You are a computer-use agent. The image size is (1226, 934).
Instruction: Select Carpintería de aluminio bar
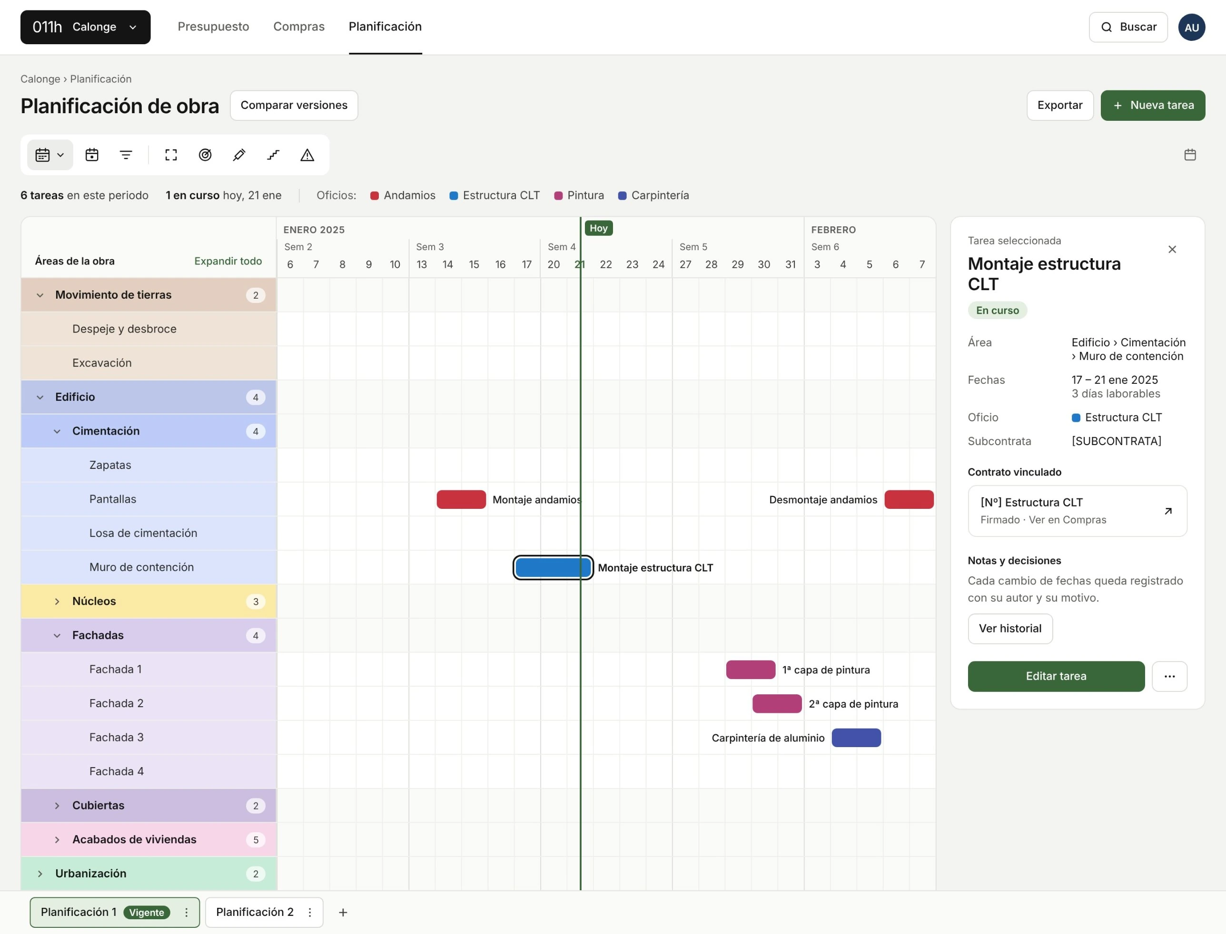point(856,738)
